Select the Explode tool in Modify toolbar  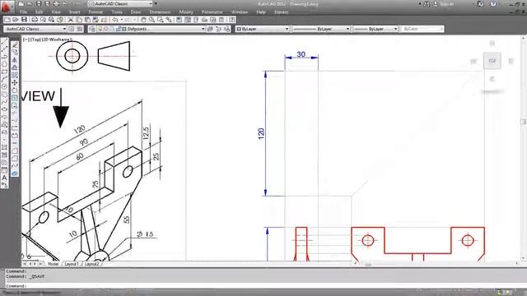click(x=15, y=173)
